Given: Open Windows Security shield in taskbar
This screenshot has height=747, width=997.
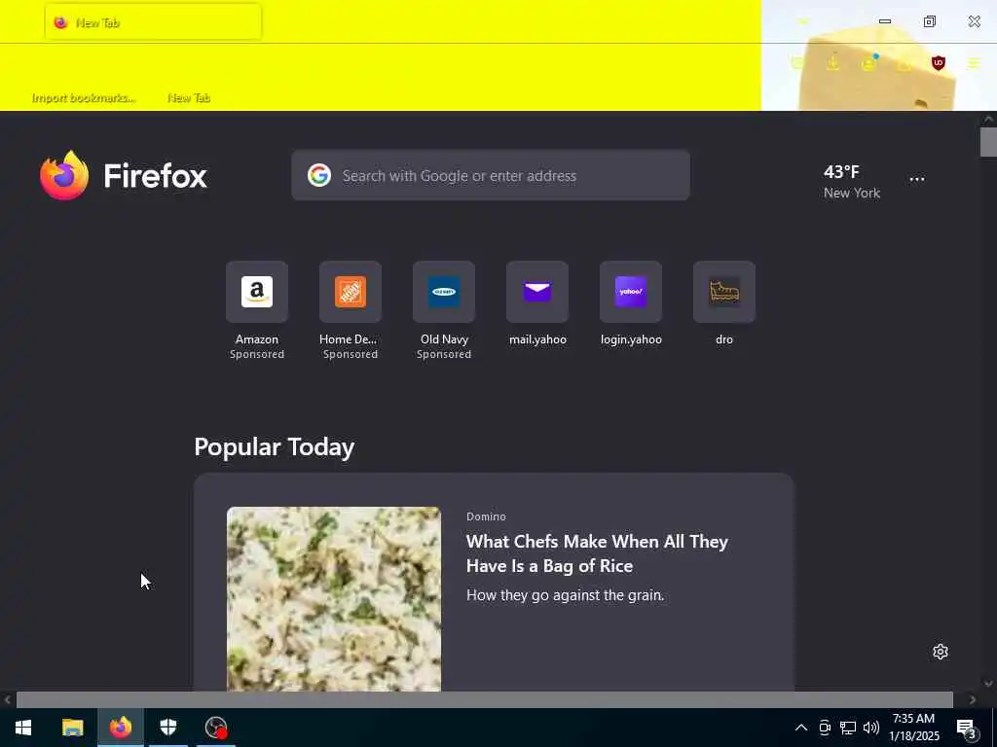Looking at the screenshot, I should tap(167, 728).
